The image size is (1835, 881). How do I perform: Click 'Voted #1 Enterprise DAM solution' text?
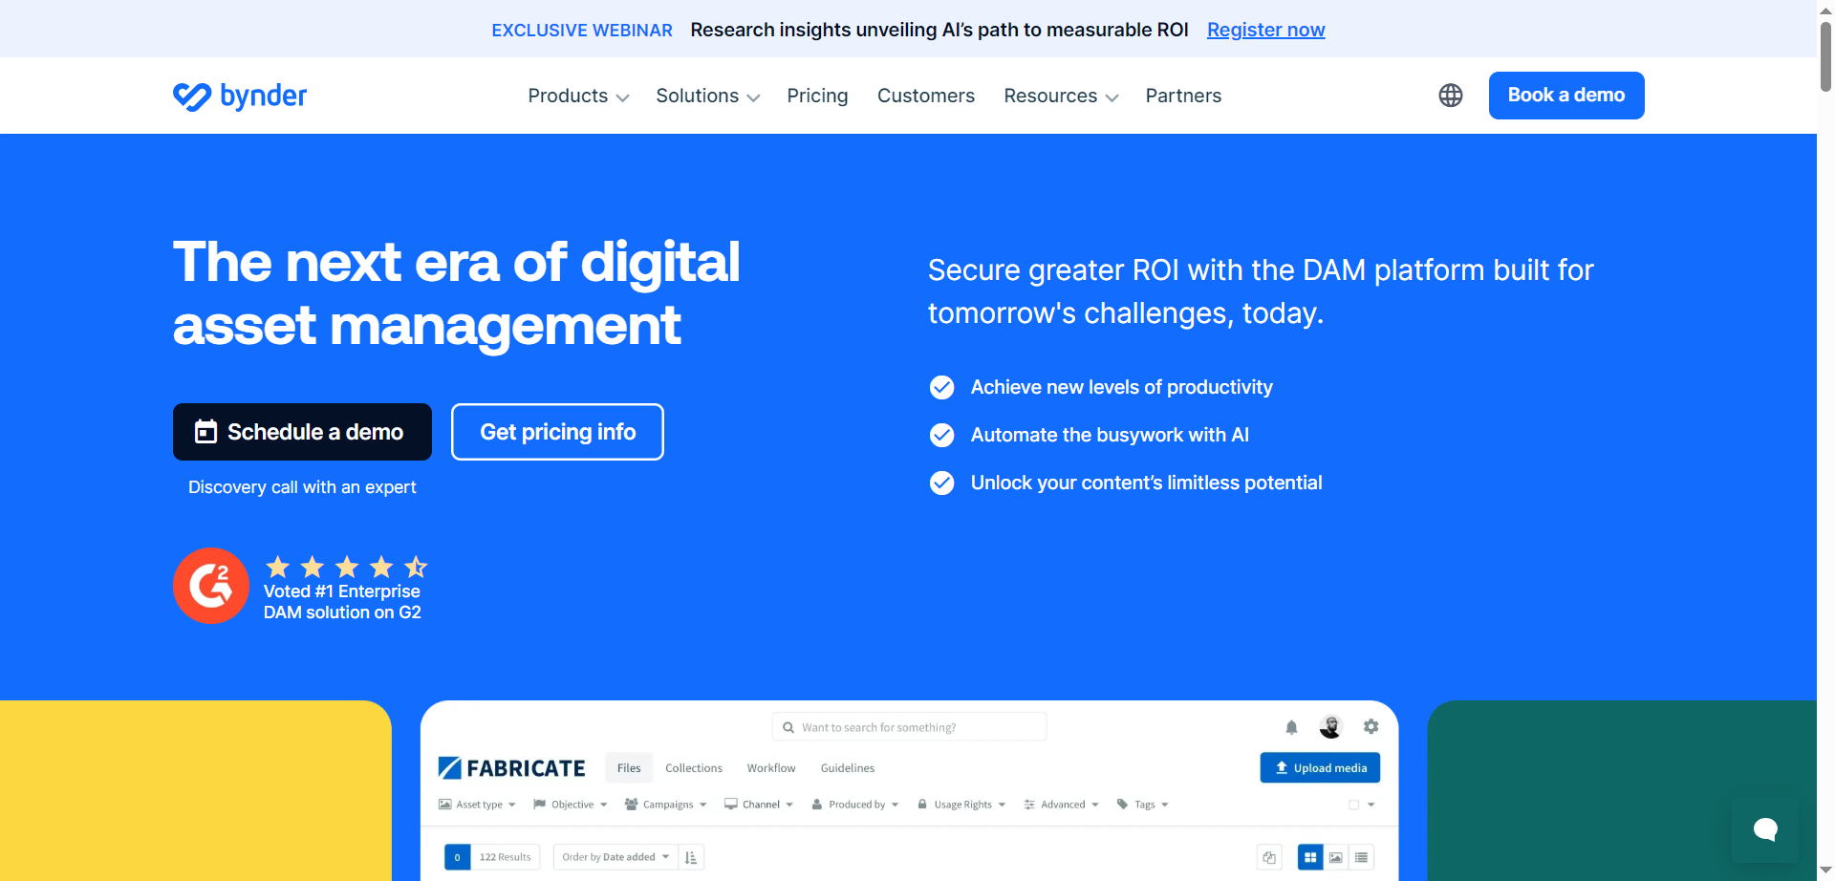[342, 602]
